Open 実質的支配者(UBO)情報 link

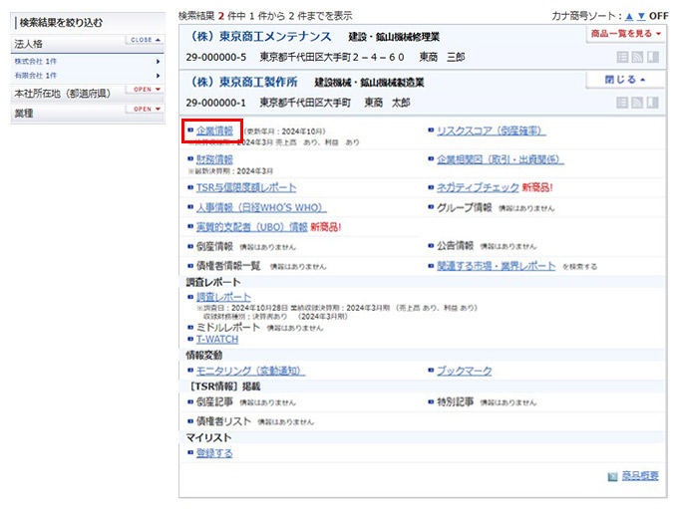pos(251,227)
